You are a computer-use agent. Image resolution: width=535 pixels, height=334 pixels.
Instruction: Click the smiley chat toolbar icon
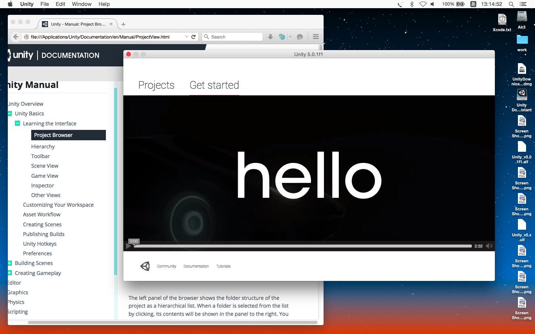click(x=300, y=37)
